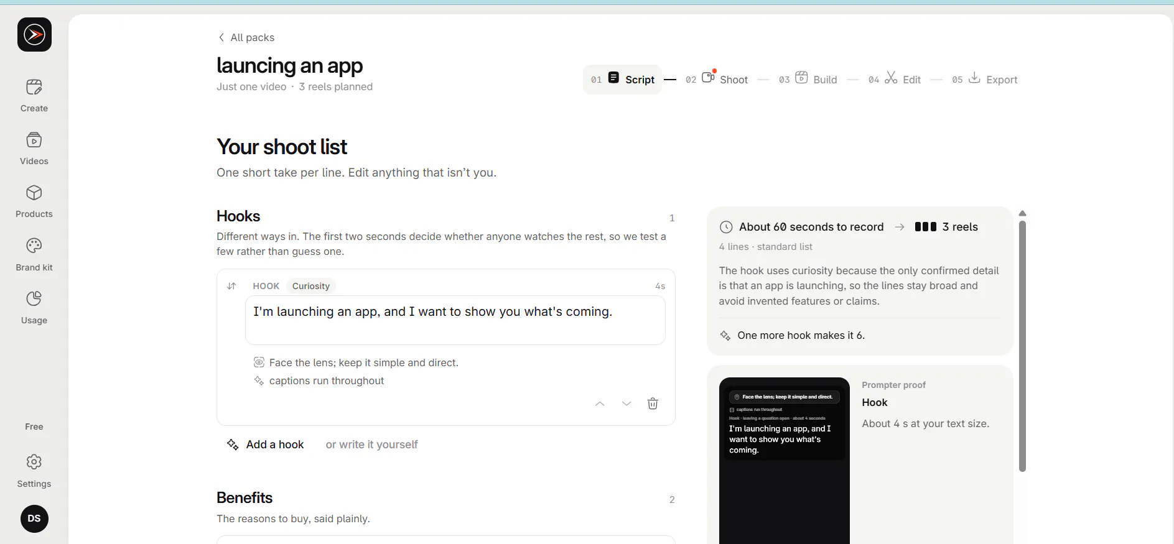
Task: Go to the Edit step
Action: tap(895, 80)
